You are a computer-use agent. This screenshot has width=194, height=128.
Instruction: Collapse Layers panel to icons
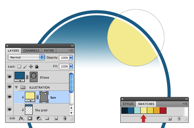click(x=72, y=46)
